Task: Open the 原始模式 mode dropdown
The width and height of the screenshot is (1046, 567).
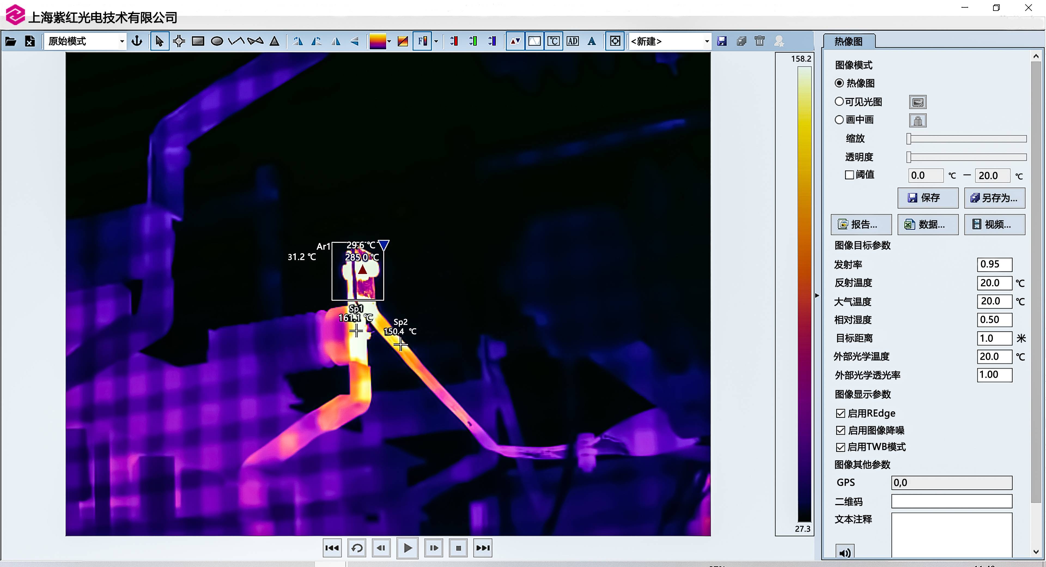Action: tap(121, 41)
